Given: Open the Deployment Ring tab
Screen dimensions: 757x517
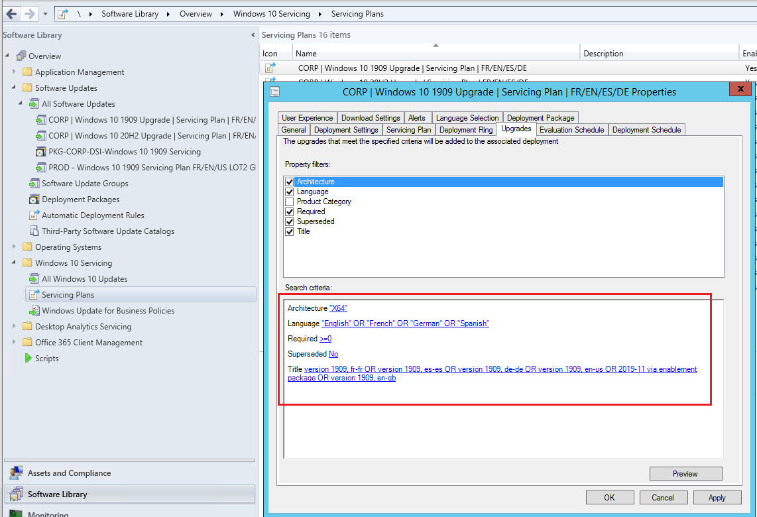Looking at the screenshot, I should click(x=466, y=130).
